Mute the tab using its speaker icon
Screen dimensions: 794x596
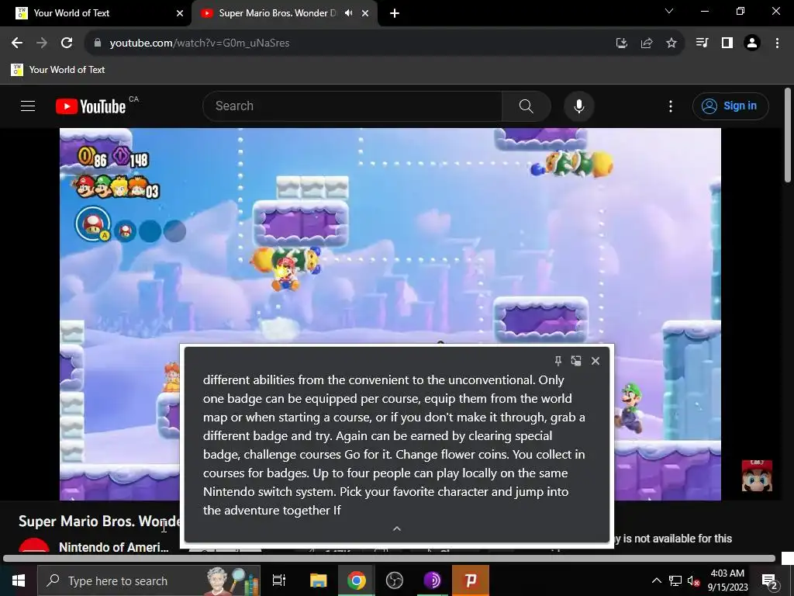pos(348,13)
